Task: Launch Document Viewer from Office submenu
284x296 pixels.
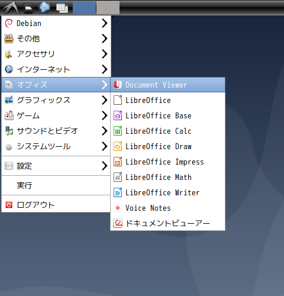Action: tap(168, 85)
